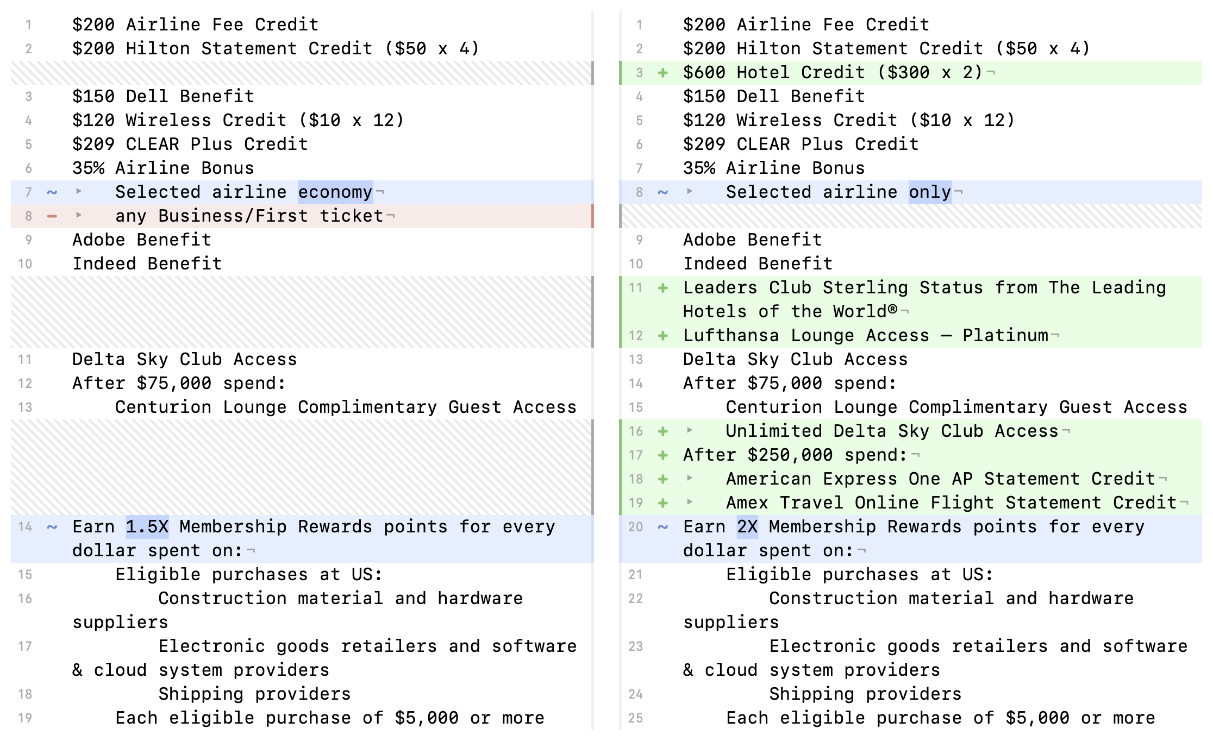
Task: Click the tab arrow before 'any Business/First ticket'
Action: point(79,215)
